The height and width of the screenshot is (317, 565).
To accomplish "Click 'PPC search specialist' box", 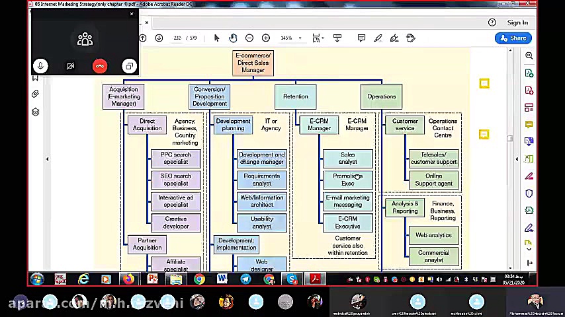I will tap(176, 158).
